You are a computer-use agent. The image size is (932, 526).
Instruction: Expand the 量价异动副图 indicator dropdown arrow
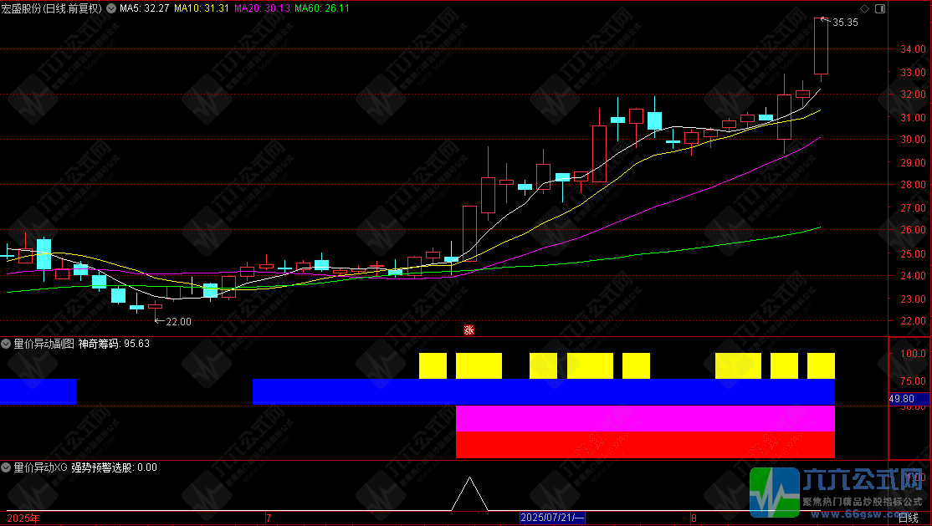(6, 344)
